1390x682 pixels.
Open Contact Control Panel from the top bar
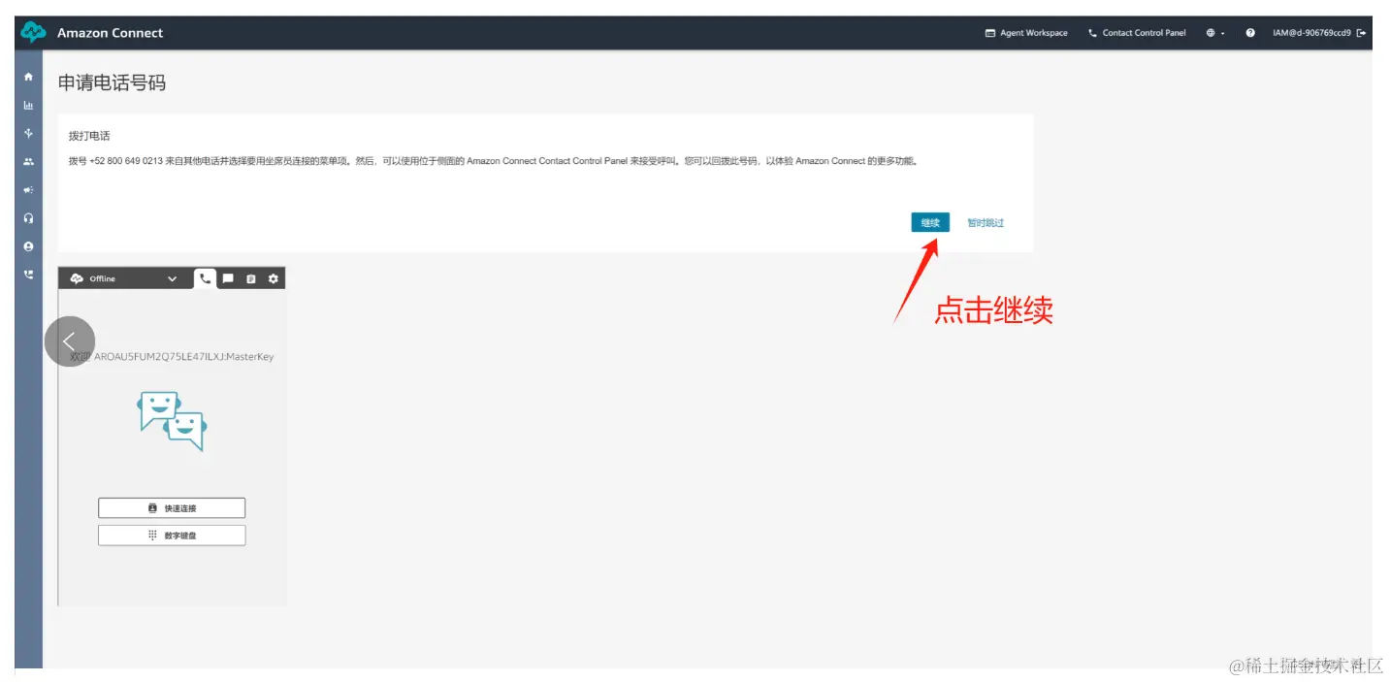click(x=1137, y=33)
